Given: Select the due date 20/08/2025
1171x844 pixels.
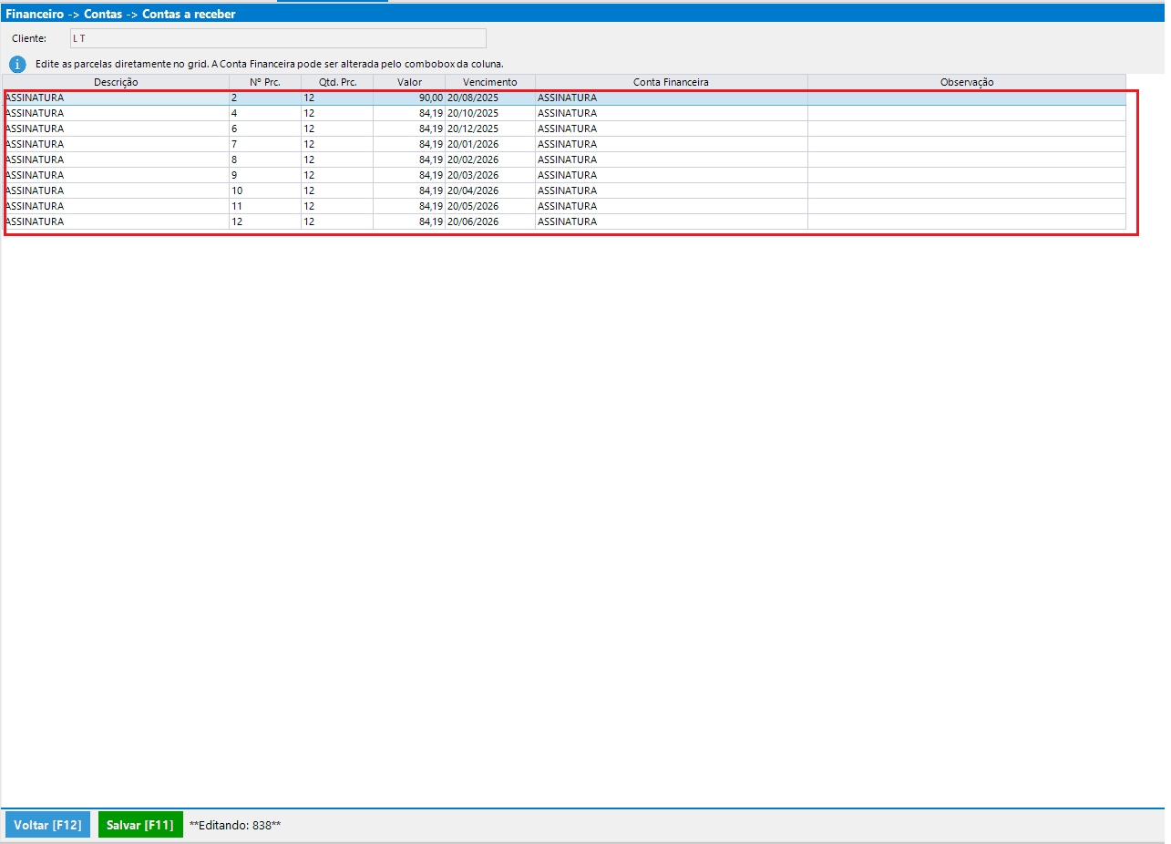Looking at the screenshot, I should pyautogui.click(x=490, y=98).
